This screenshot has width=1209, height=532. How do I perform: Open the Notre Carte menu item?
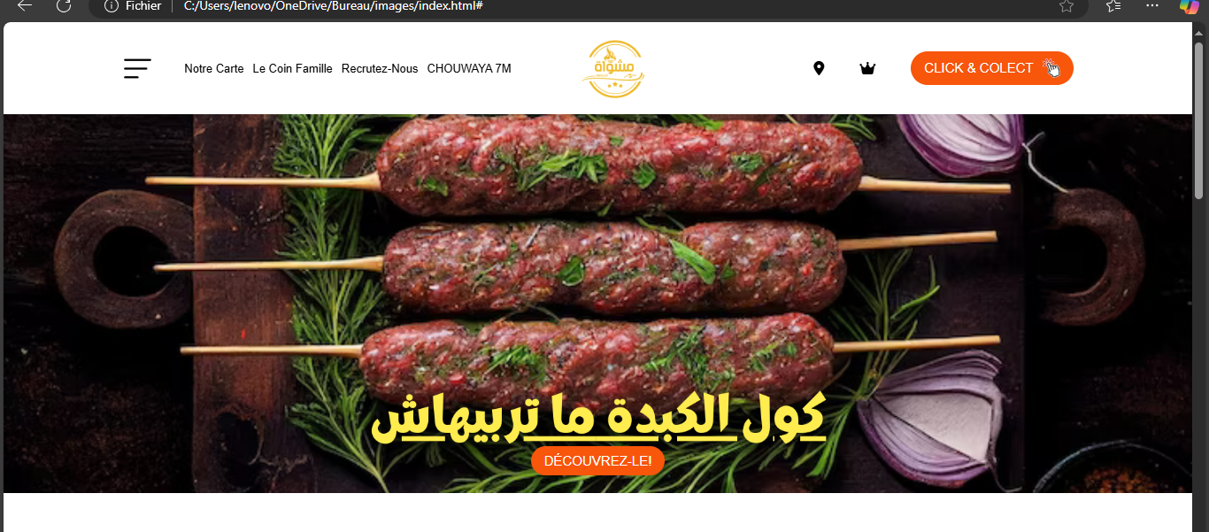click(x=214, y=68)
